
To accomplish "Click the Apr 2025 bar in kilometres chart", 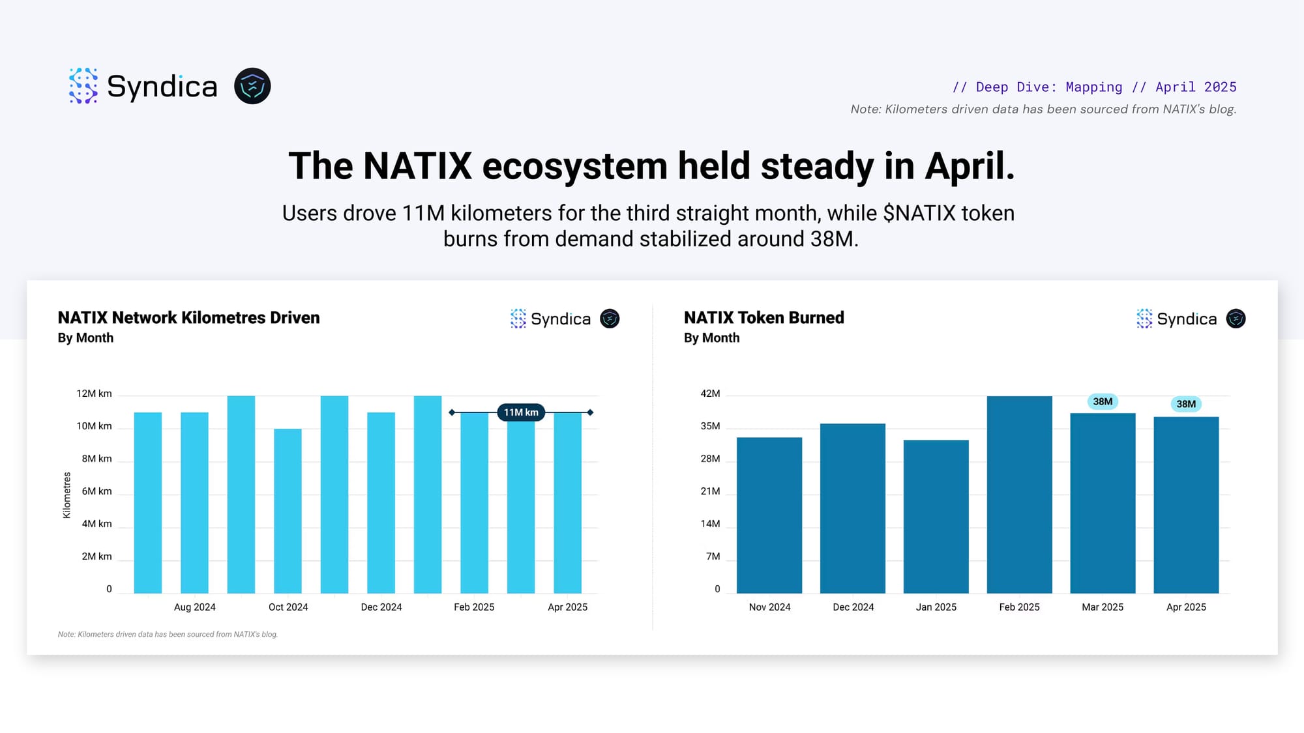I will [567, 502].
